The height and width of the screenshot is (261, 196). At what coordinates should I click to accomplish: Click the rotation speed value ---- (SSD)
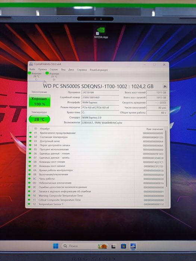pos(157,103)
